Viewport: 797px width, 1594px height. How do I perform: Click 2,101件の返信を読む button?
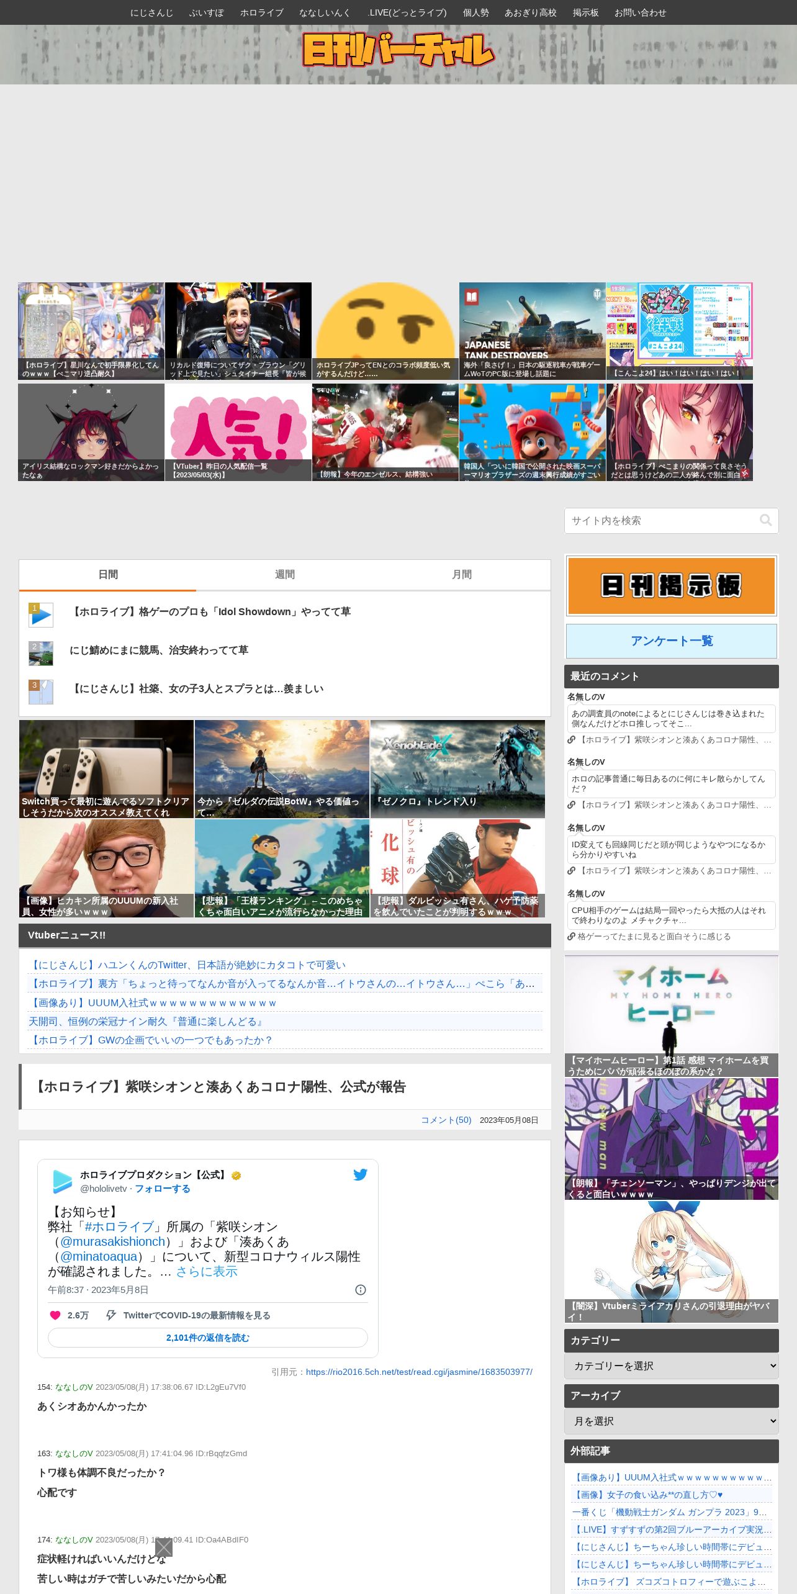click(x=208, y=1338)
